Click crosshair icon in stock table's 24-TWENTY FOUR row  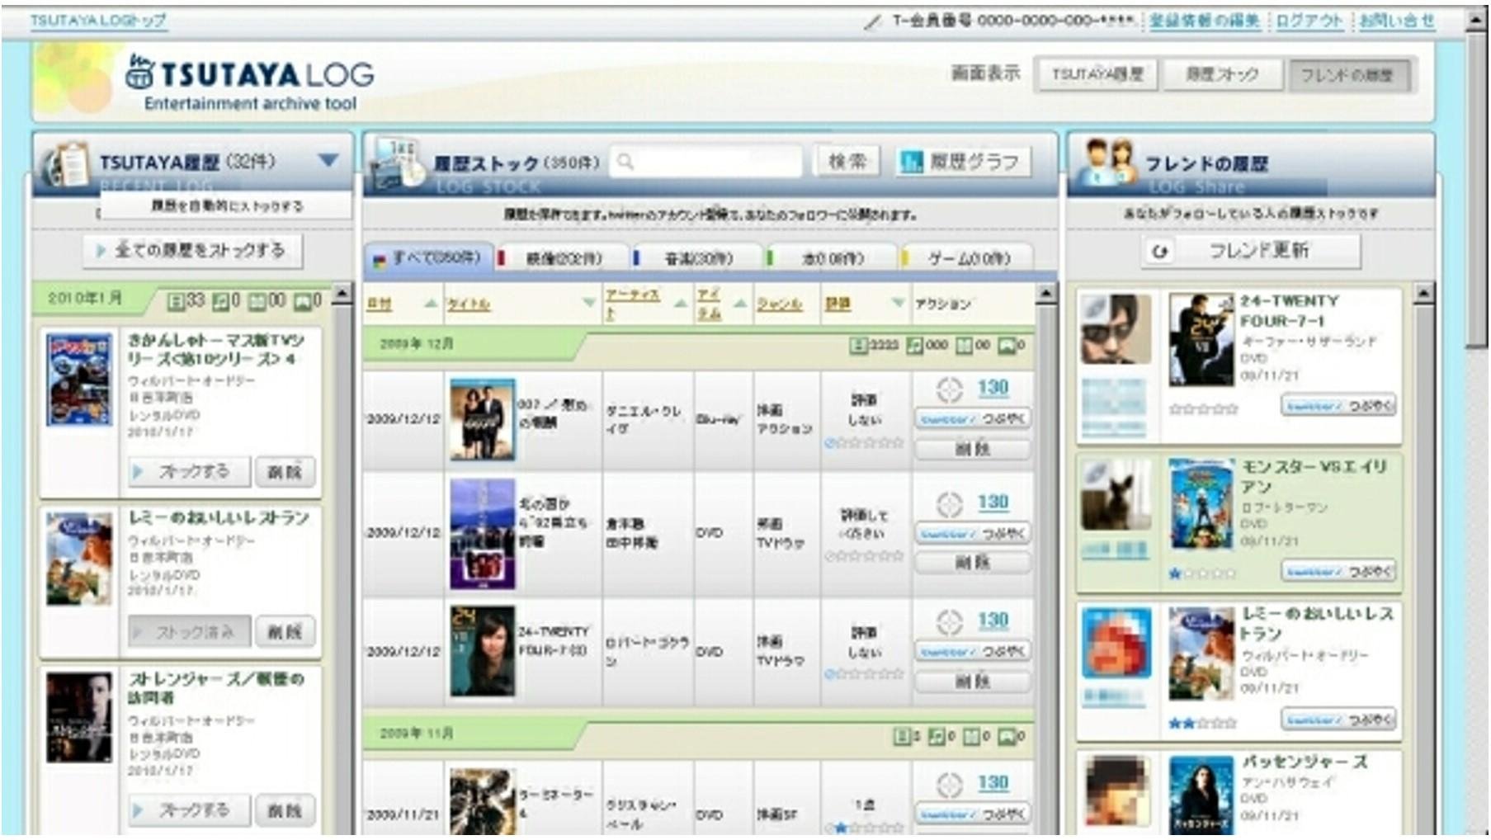tap(949, 621)
